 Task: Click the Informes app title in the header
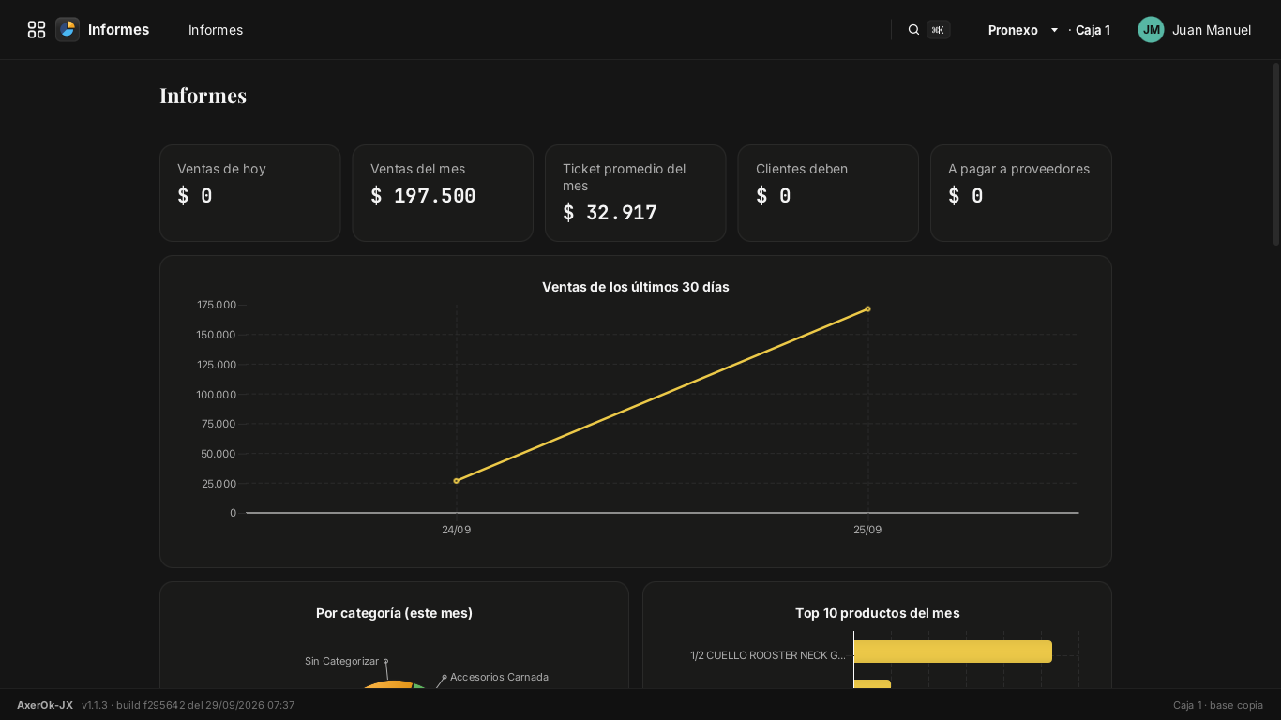point(118,30)
